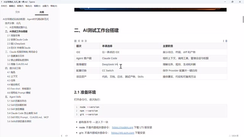
Task: Jump to outline item 2.1 准备环境
Action: (13, 35)
